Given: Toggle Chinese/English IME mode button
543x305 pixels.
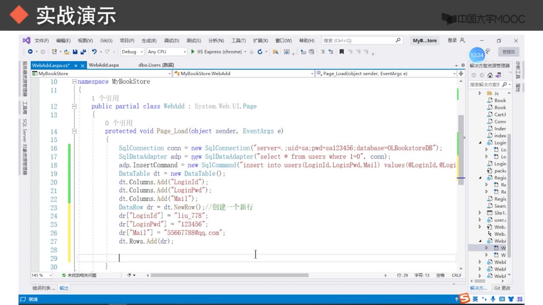Looking at the screenshot, I should [x=475, y=299].
